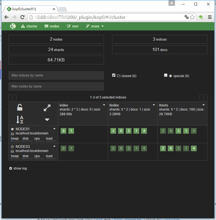The width and height of the screenshot is (216, 220).
Task: Bookmark page with browser star icon
Action: 192,17
